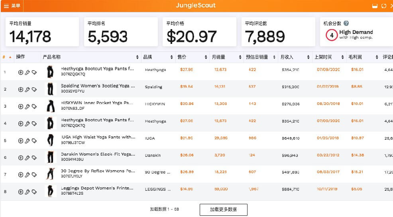Viewport: 393px width, 217px height.
Task: Add IUGA High Waist product with plus icon
Action: pos(21,141)
